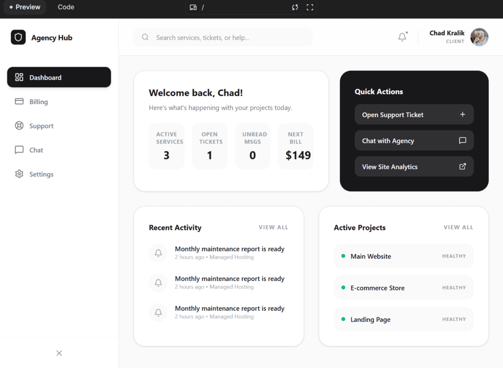Click the fullscreen icon in the top bar
This screenshot has width=503, height=368.
[310, 7]
